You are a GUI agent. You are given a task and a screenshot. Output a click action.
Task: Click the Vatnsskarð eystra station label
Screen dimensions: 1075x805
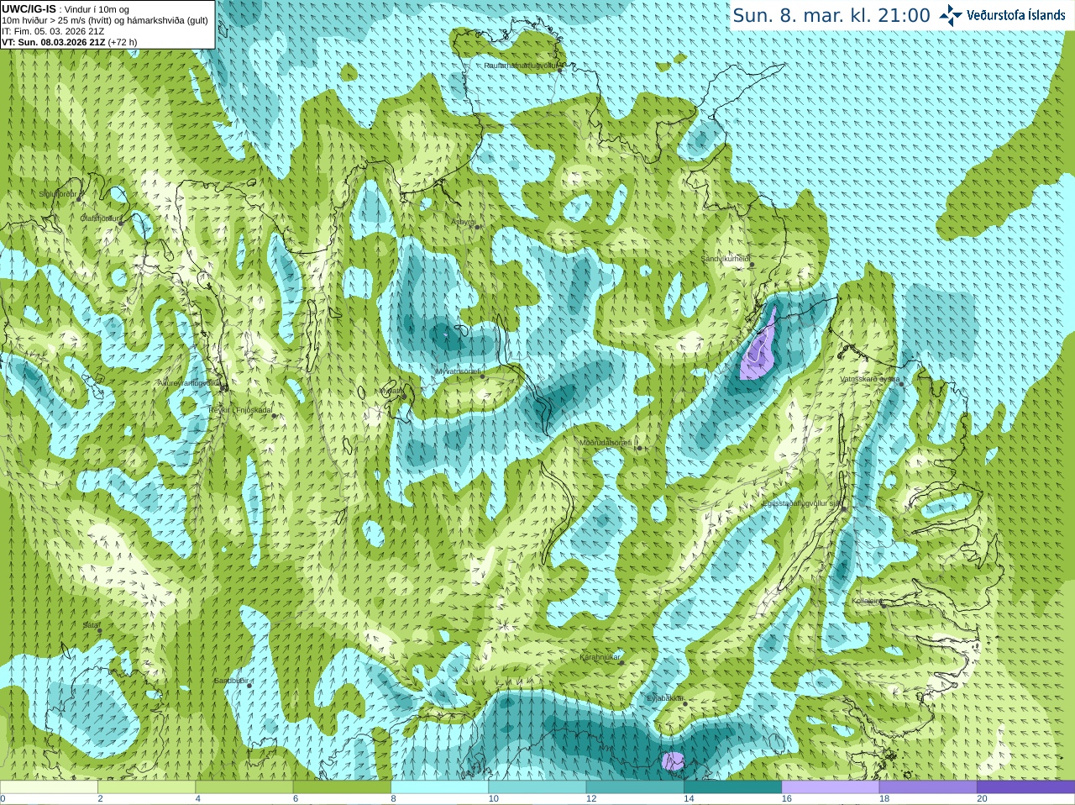(870, 379)
